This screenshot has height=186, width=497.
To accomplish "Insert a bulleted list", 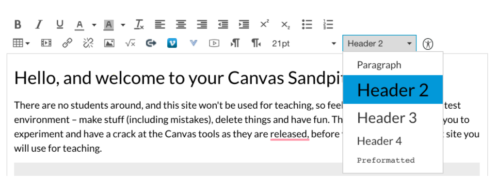I will pyautogui.click(x=307, y=24).
